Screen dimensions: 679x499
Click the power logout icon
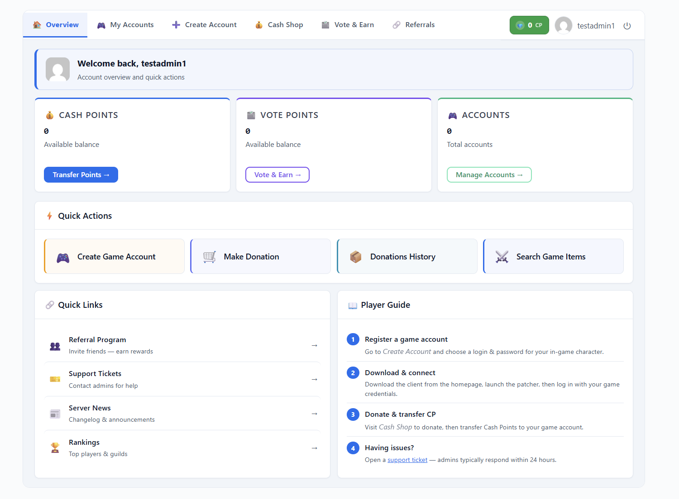tap(627, 26)
